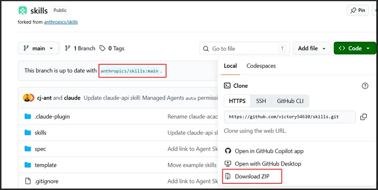
Task: Click Download ZIP
Action: pos(252,176)
